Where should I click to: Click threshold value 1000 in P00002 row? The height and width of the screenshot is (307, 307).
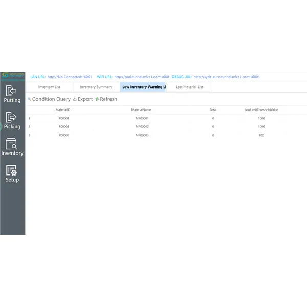tap(261, 127)
